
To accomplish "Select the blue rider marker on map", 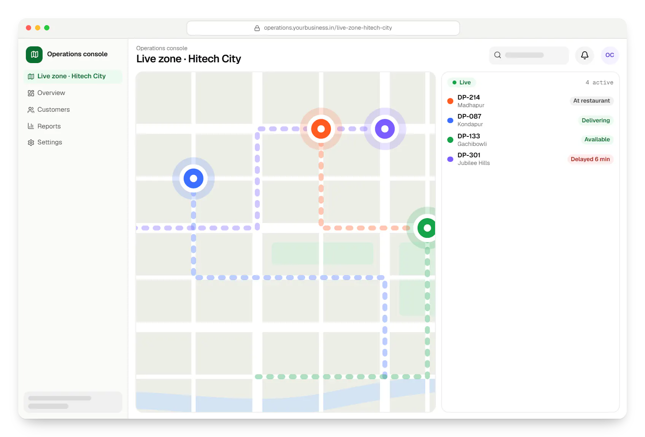I will click(x=194, y=179).
